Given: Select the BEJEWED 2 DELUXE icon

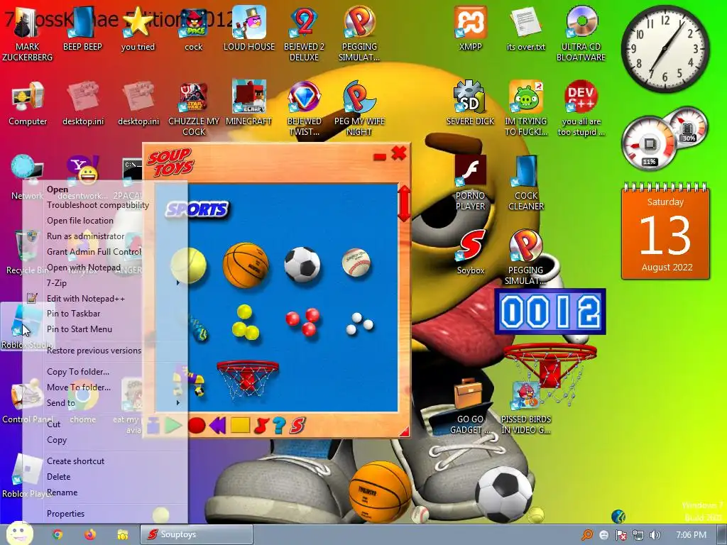Looking at the screenshot, I should coord(304,33).
